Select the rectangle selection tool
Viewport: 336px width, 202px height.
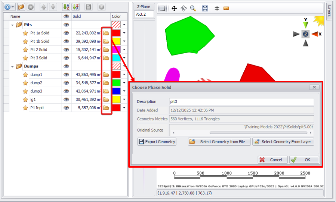click(x=163, y=9)
